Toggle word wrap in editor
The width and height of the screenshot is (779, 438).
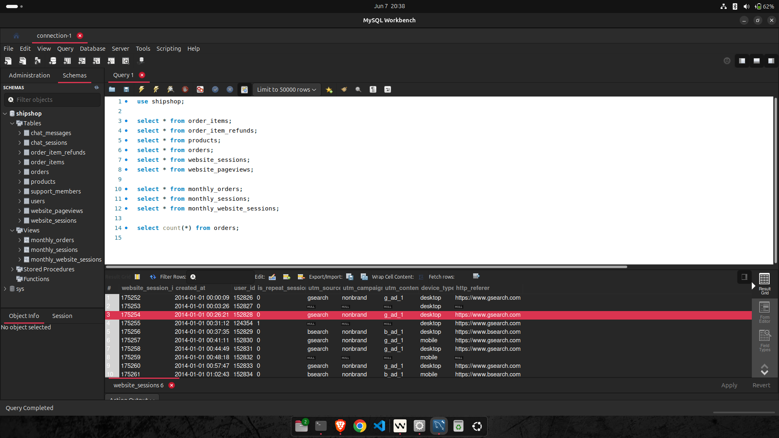point(387,90)
